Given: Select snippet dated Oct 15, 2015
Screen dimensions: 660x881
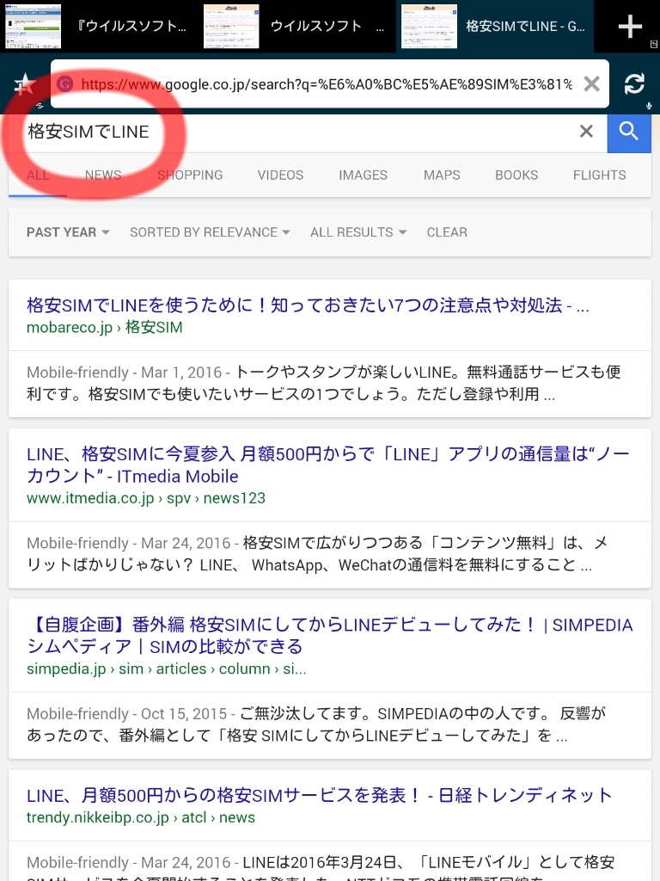Looking at the screenshot, I should click(x=315, y=724).
